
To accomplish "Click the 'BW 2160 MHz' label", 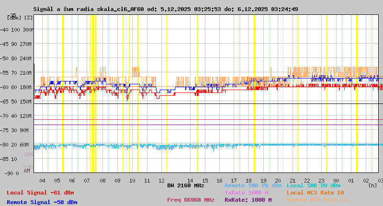I will pos(186,185).
